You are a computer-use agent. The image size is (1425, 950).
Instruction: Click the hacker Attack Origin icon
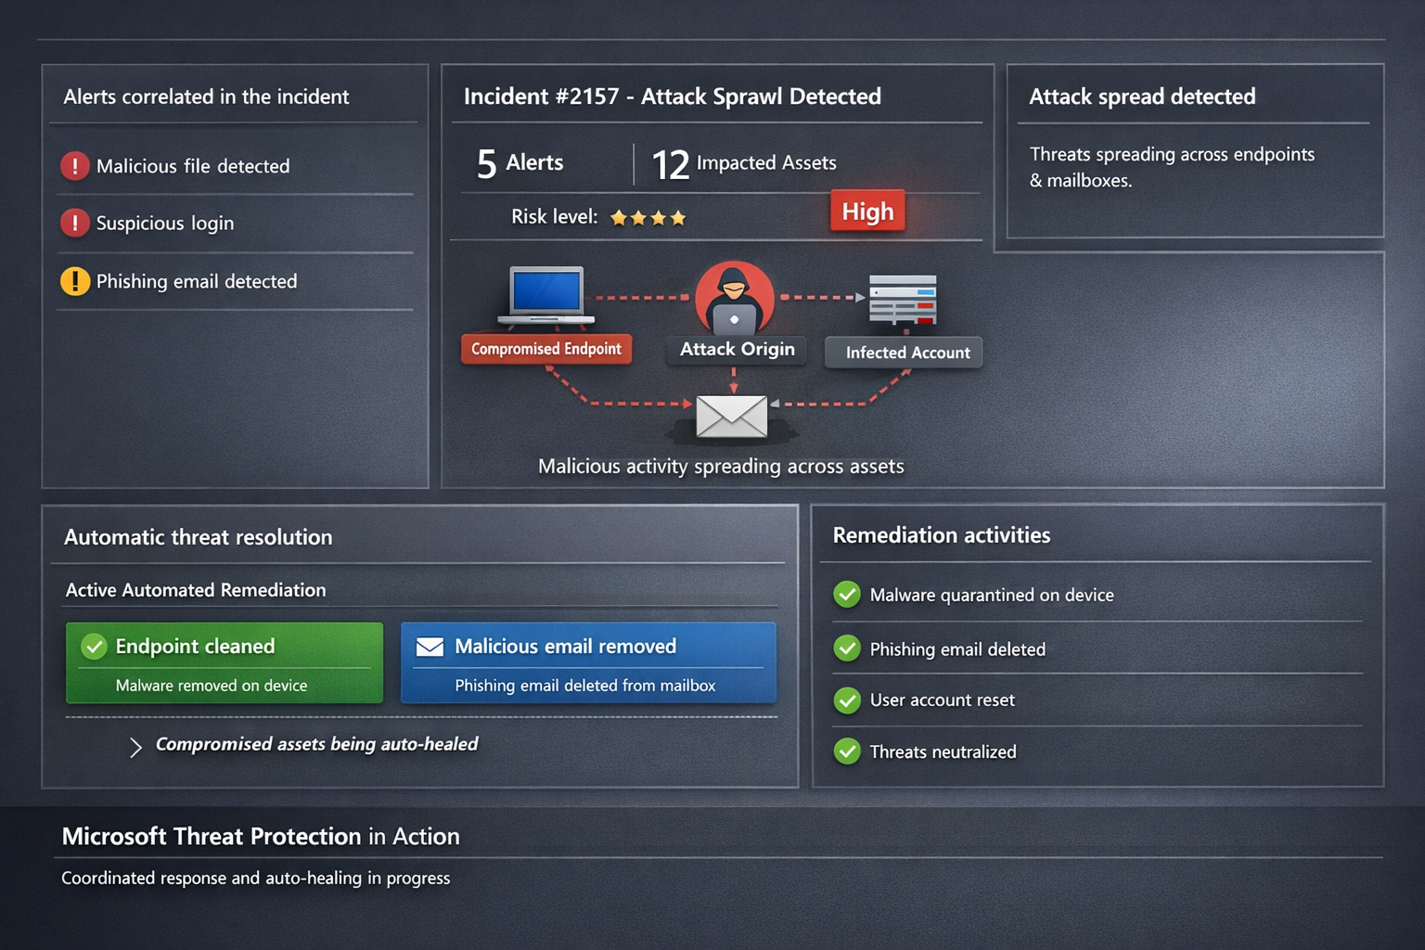[735, 298]
